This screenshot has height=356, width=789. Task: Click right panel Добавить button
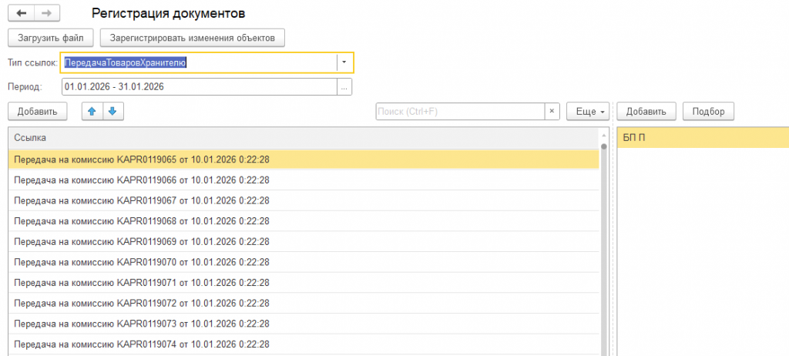[647, 112]
